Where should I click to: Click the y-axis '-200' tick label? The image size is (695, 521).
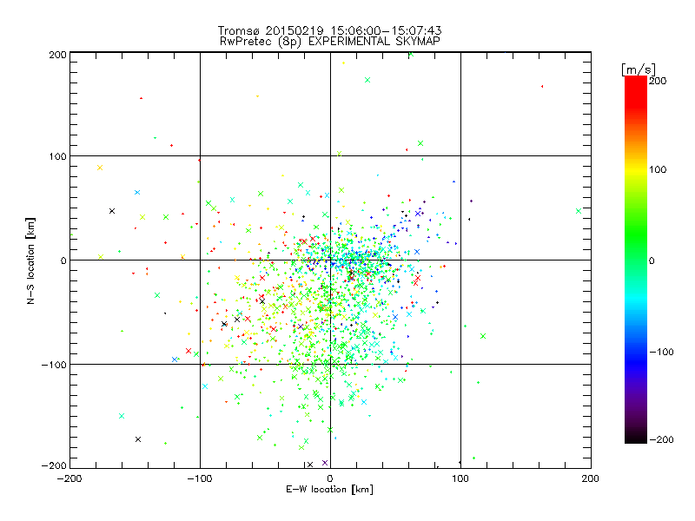[54, 465]
